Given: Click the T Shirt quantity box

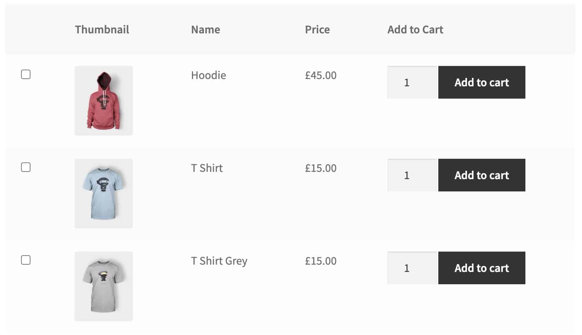Looking at the screenshot, I should point(412,175).
